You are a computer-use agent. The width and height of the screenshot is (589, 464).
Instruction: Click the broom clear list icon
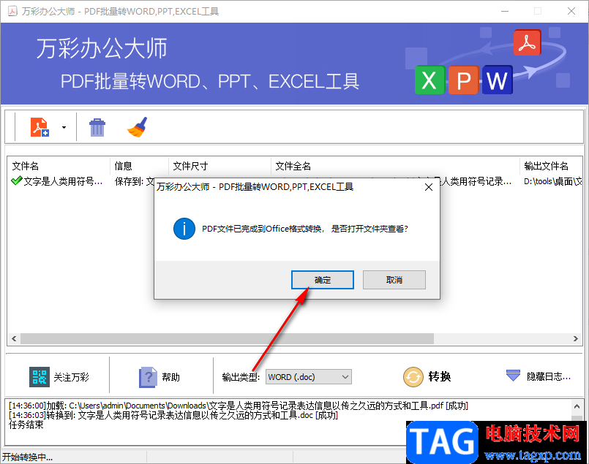pyautogui.click(x=138, y=127)
